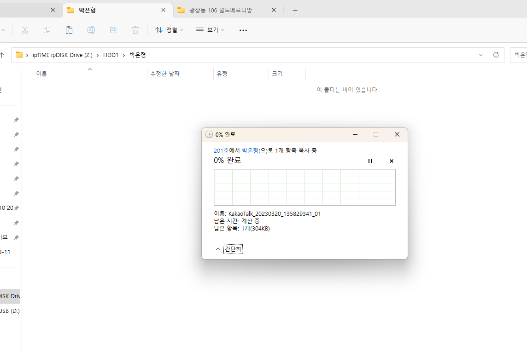This screenshot has height=352, width=527.
Task: Select HDD1 in the address breadcrumb
Action: 111,55
